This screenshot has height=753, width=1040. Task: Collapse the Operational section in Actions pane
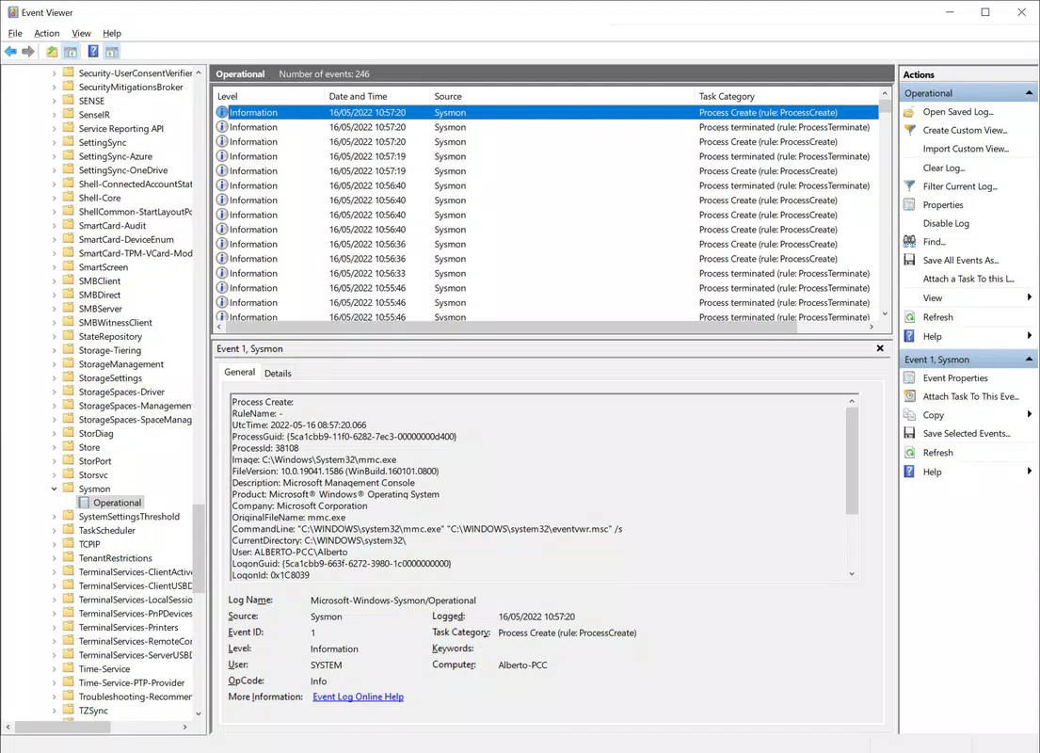click(1029, 93)
